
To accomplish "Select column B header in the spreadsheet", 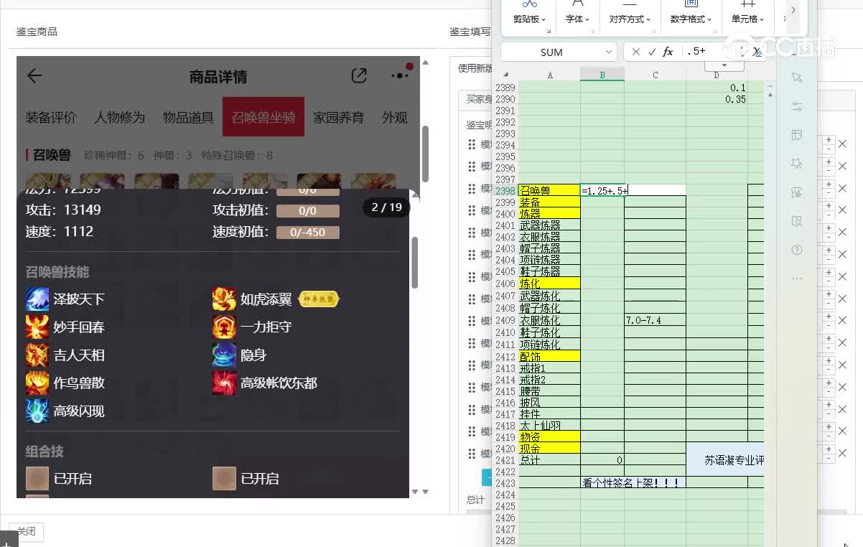I will pyautogui.click(x=602, y=75).
